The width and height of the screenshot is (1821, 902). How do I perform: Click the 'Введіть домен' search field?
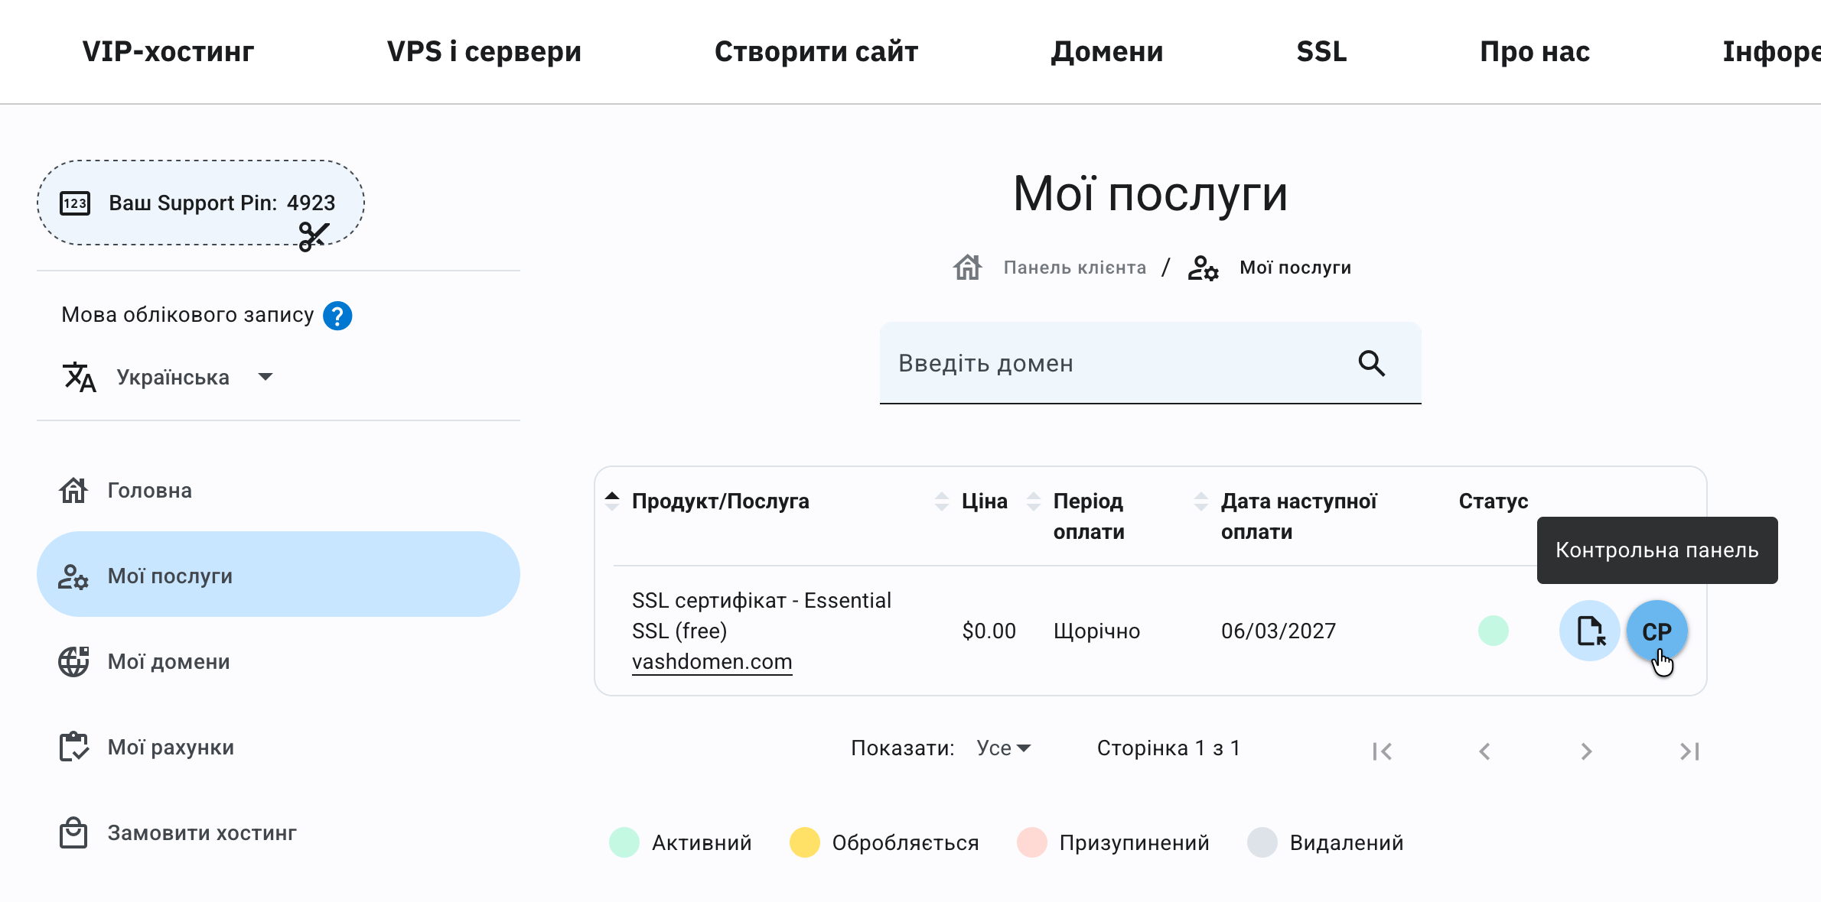coord(1071,364)
